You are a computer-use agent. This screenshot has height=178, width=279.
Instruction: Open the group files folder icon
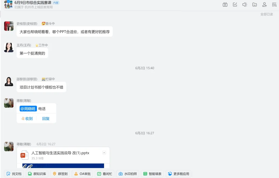click(x=255, y=5)
